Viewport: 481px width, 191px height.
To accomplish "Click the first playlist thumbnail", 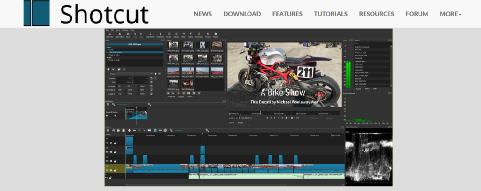I will click(174, 45).
